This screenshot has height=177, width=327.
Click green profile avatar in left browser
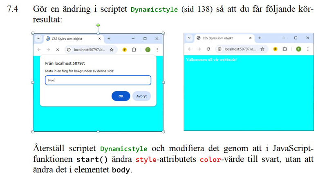coord(148,49)
